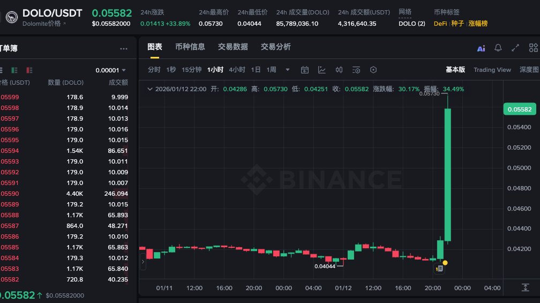Click the order row with amount 86.651
This screenshot has height=303, width=540.
[64, 151]
